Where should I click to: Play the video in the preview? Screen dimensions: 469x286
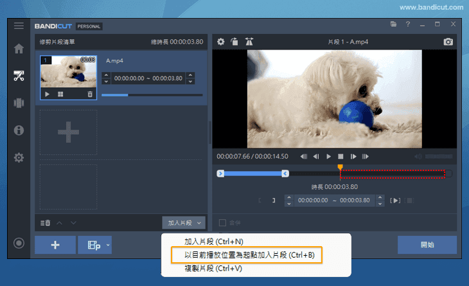(328, 156)
